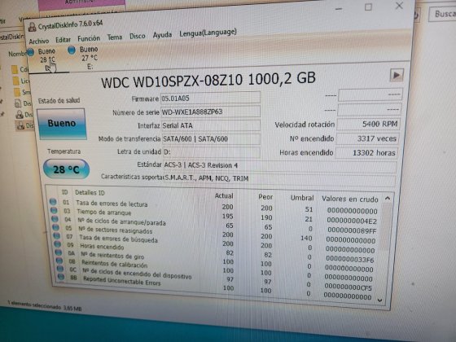Image resolution: width=456 pixels, height=342 pixels.
Task: Open the Editar menu
Action: [64, 40]
